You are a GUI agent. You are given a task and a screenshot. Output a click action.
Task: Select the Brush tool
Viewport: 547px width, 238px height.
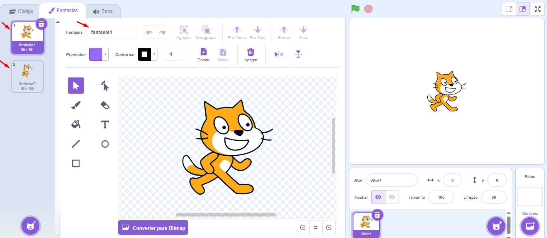[x=76, y=105]
